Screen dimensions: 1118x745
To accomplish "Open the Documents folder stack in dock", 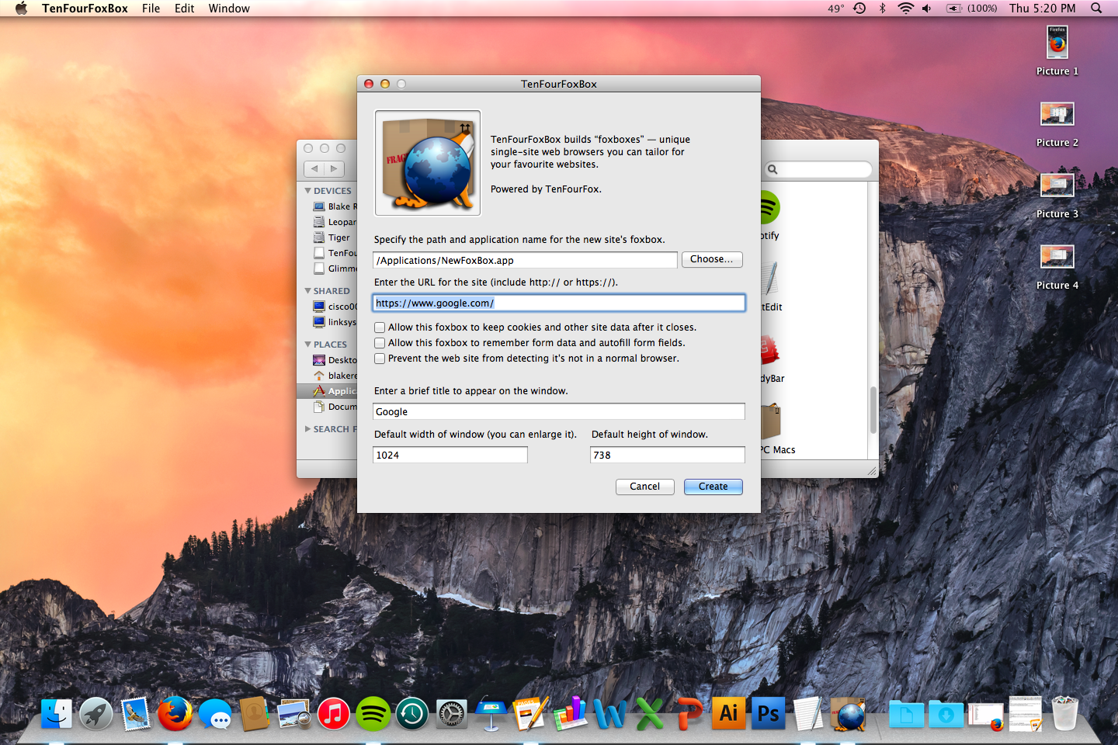I will 906,713.
